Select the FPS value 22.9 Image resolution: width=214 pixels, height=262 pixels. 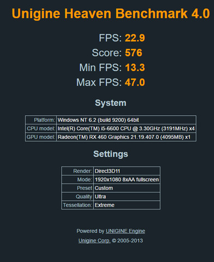(x=135, y=38)
